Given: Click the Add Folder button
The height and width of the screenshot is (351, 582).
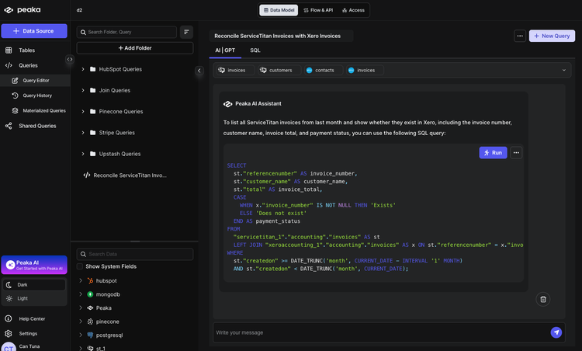Looking at the screenshot, I should [x=135, y=48].
